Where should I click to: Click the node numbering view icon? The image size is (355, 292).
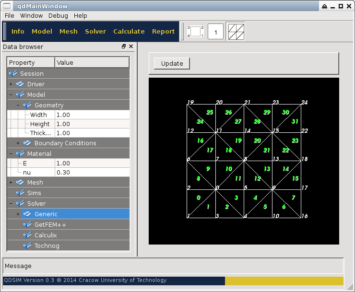click(195, 32)
